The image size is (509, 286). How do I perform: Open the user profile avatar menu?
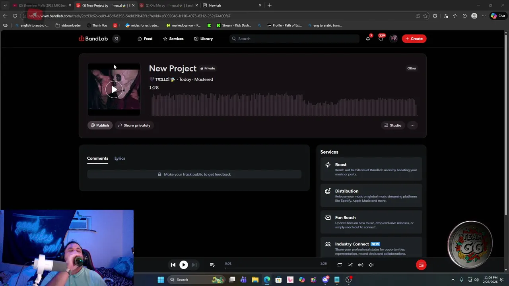click(393, 39)
